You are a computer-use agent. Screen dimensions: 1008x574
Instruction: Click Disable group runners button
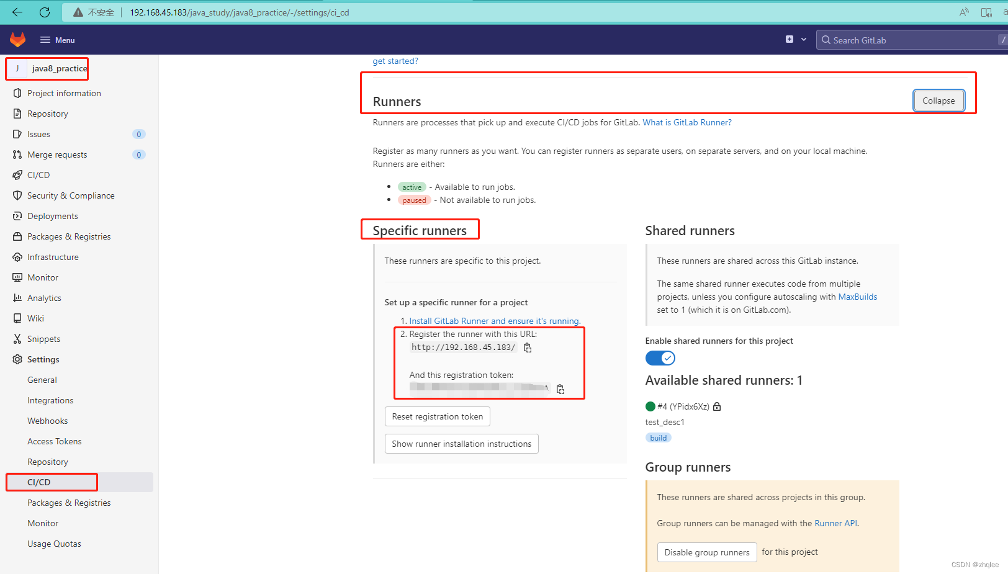(x=707, y=552)
